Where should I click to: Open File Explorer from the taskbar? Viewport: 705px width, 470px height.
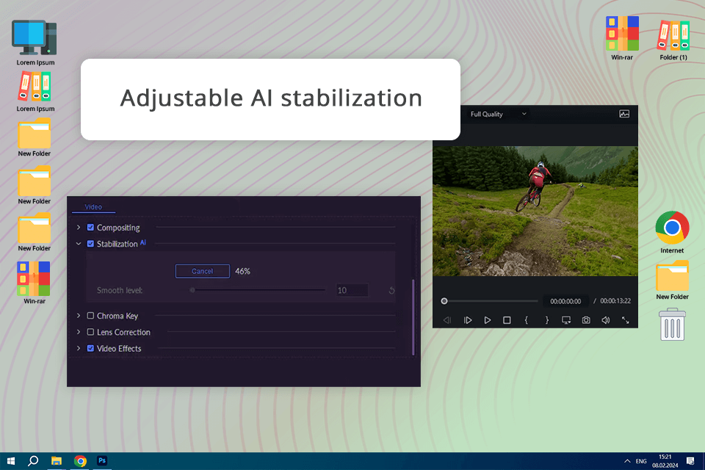[57, 461]
